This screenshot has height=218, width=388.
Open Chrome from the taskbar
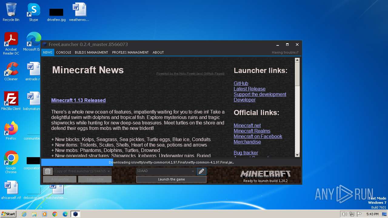55,214
